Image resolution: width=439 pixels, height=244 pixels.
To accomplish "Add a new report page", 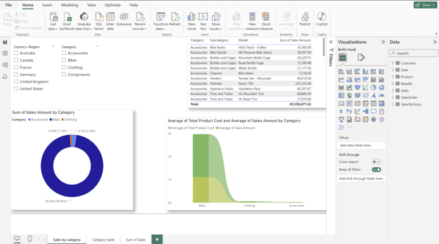I will coord(157,239).
